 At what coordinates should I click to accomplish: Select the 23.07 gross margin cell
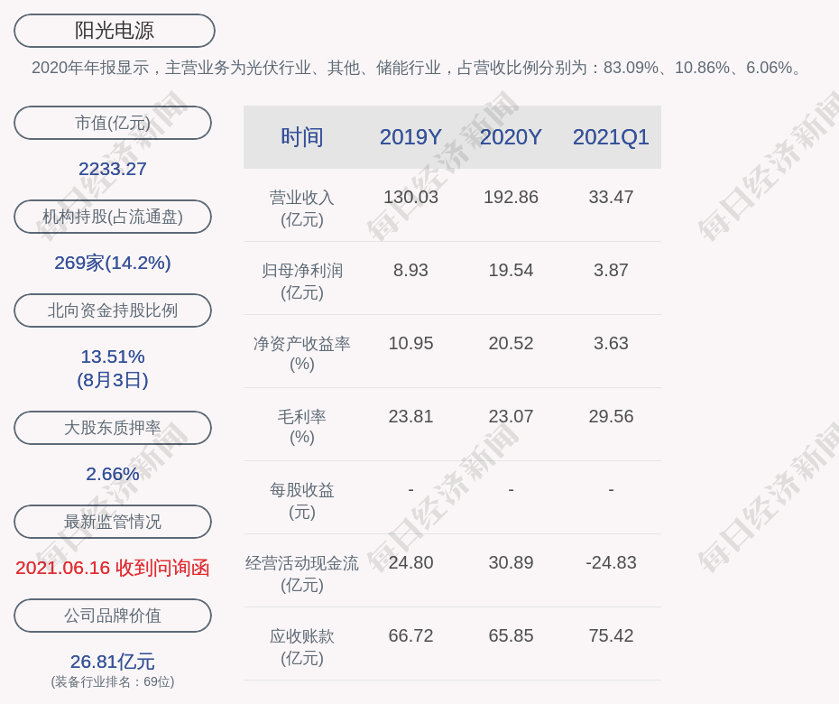click(511, 416)
